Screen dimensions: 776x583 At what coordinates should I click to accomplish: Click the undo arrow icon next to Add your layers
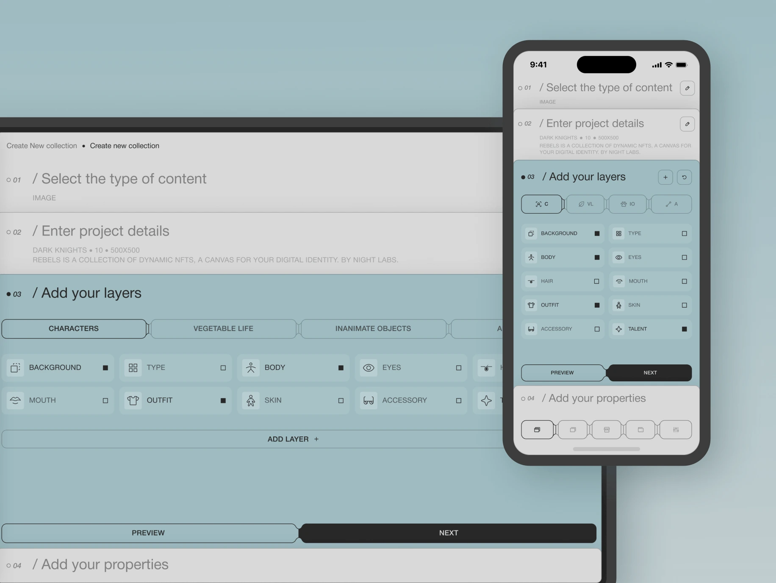point(685,177)
